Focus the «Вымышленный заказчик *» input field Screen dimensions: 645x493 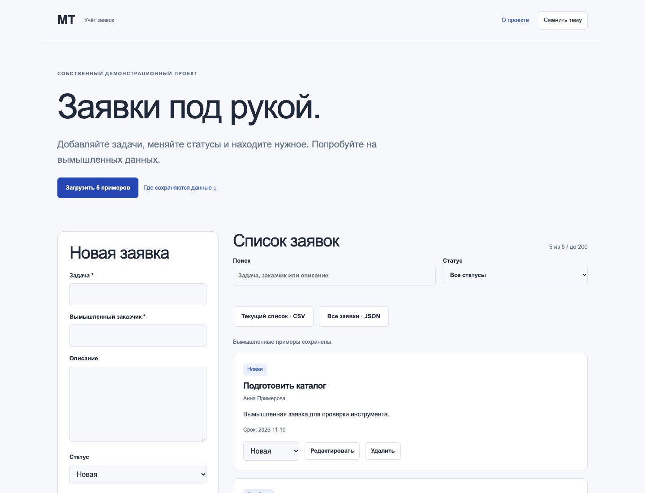[x=138, y=336]
